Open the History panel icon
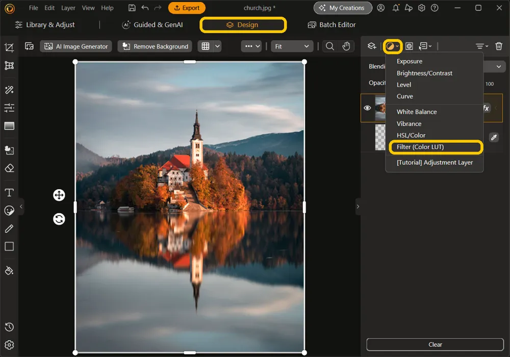The width and height of the screenshot is (510, 357). pos(9,327)
